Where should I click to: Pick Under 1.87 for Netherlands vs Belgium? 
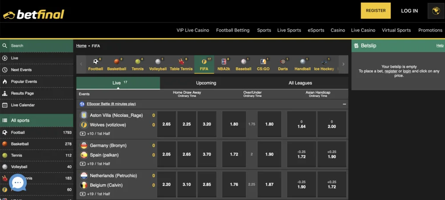[x=269, y=184]
